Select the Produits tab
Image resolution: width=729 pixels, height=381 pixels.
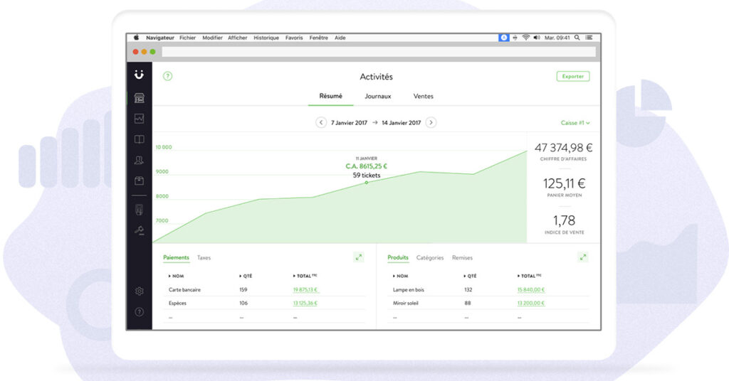(x=398, y=257)
